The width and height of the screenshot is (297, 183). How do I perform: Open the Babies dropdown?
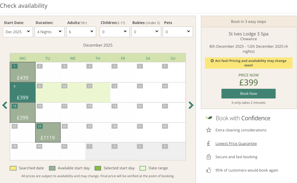click(146, 32)
